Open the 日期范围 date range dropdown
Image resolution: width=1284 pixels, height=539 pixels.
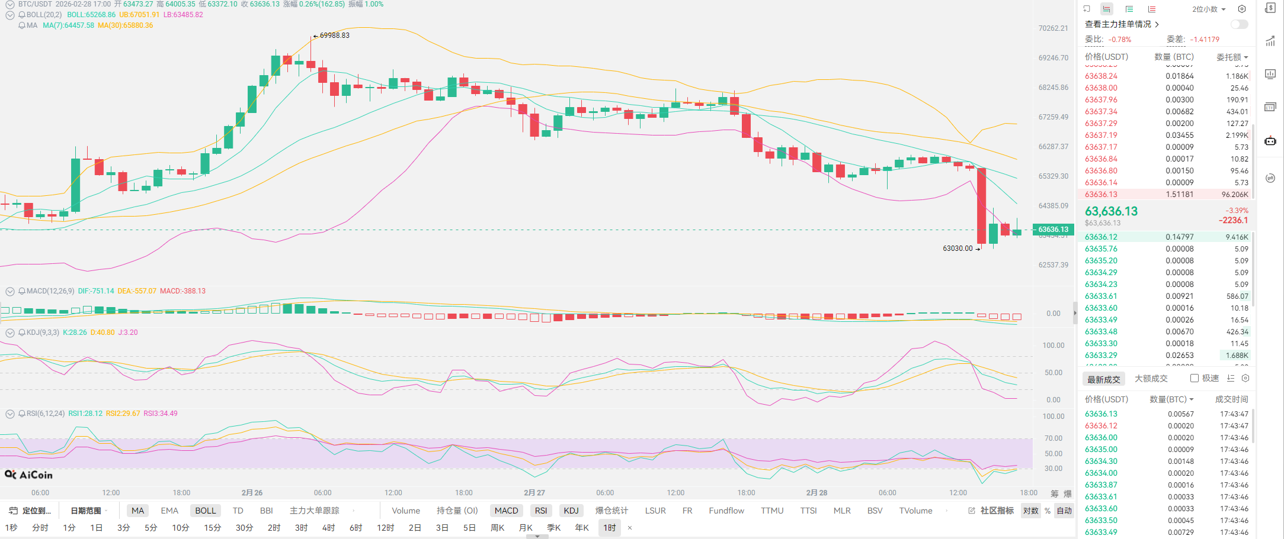89,511
